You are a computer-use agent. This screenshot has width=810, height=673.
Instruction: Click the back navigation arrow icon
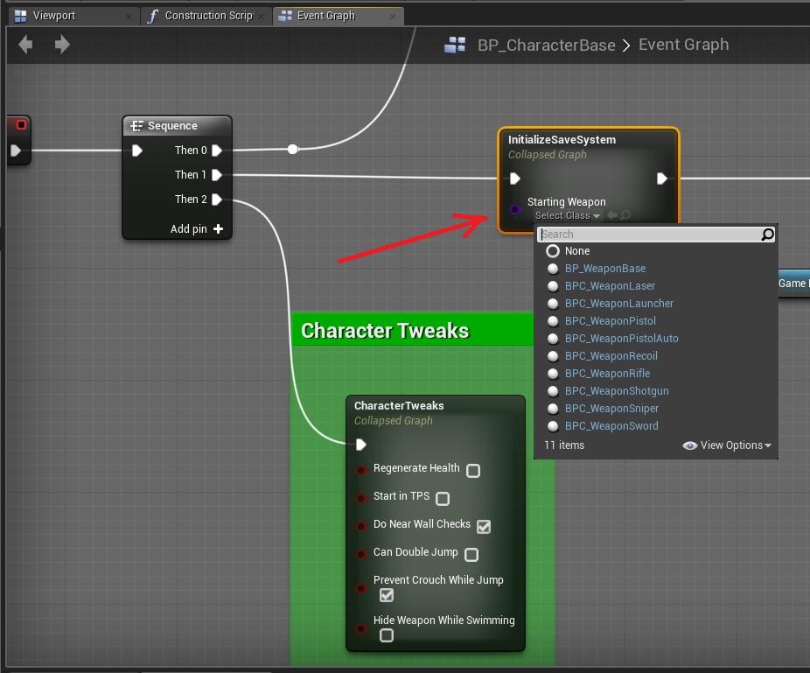click(x=25, y=44)
